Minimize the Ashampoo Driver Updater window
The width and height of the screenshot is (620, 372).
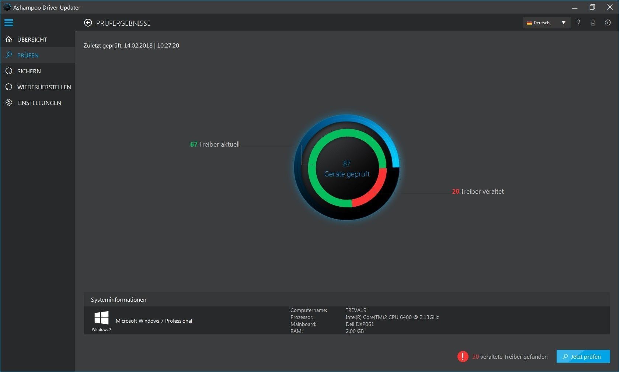pyautogui.click(x=575, y=7)
